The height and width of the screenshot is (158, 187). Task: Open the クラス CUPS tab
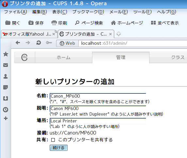click(x=168, y=57)
